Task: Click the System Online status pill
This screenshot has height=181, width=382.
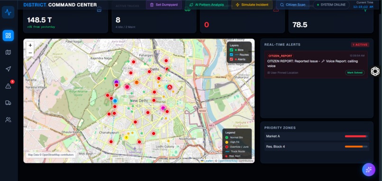Action: 331,5
